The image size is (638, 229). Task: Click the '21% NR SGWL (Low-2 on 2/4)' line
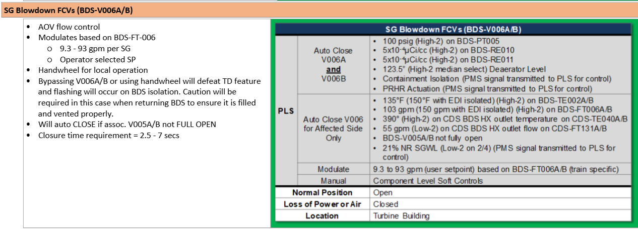pyautogui.click(x=499, y=152)
